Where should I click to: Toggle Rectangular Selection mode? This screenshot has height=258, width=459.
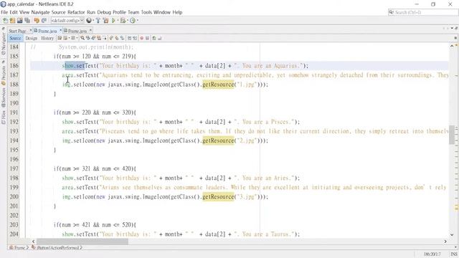click(105, 38)
